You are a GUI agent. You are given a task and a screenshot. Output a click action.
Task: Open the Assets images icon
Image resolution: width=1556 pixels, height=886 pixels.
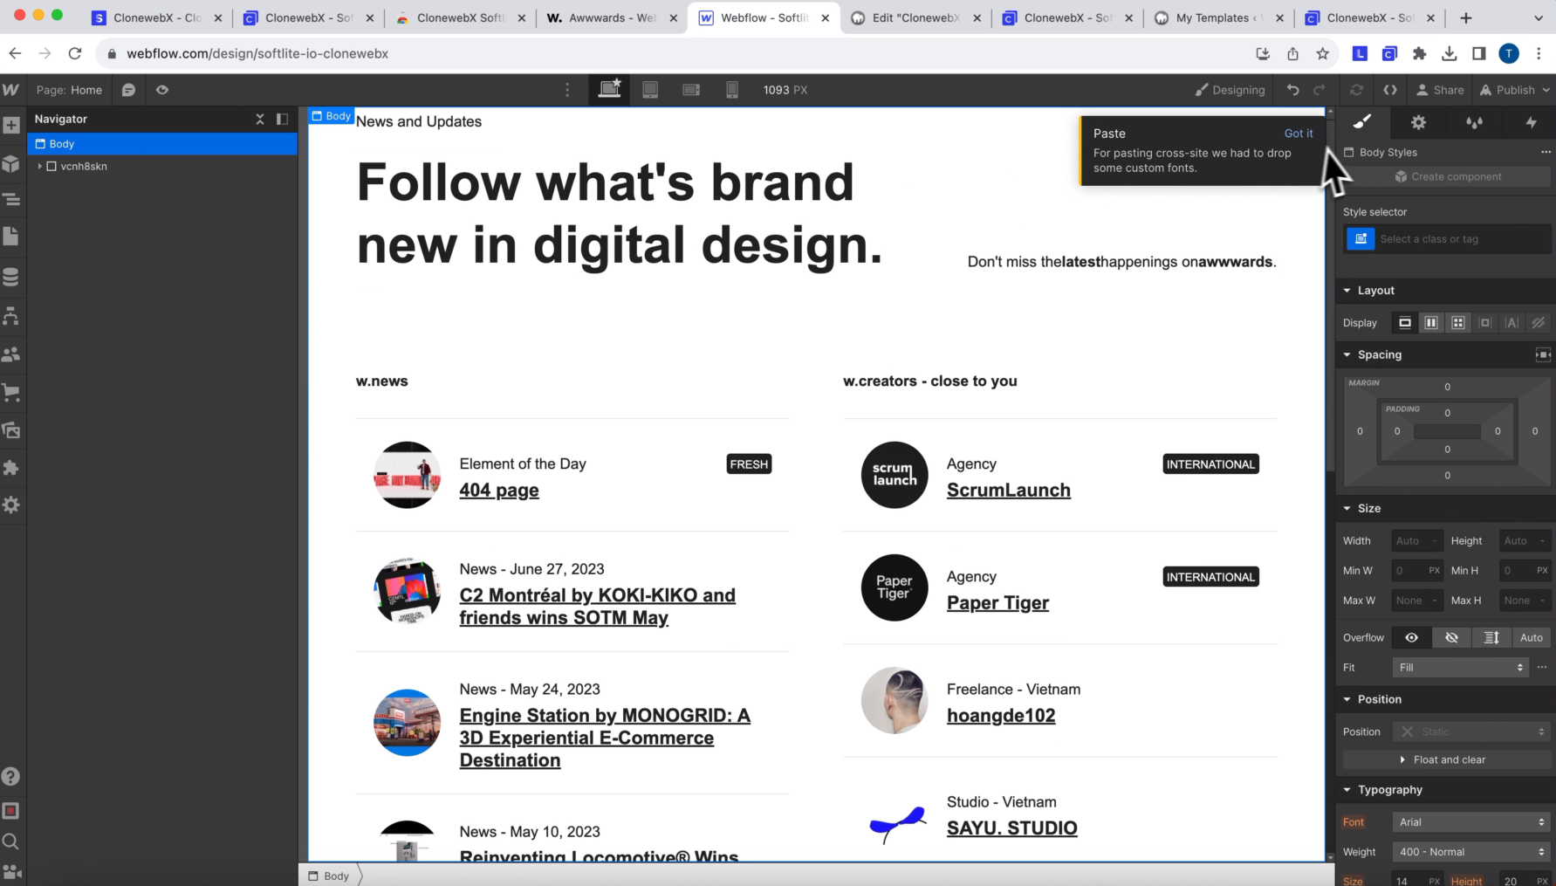[x=11, y=430]
